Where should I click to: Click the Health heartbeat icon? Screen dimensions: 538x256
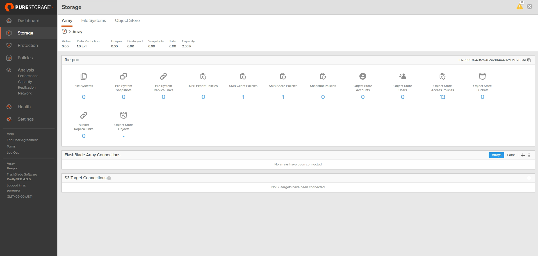(x=9, y=107)
